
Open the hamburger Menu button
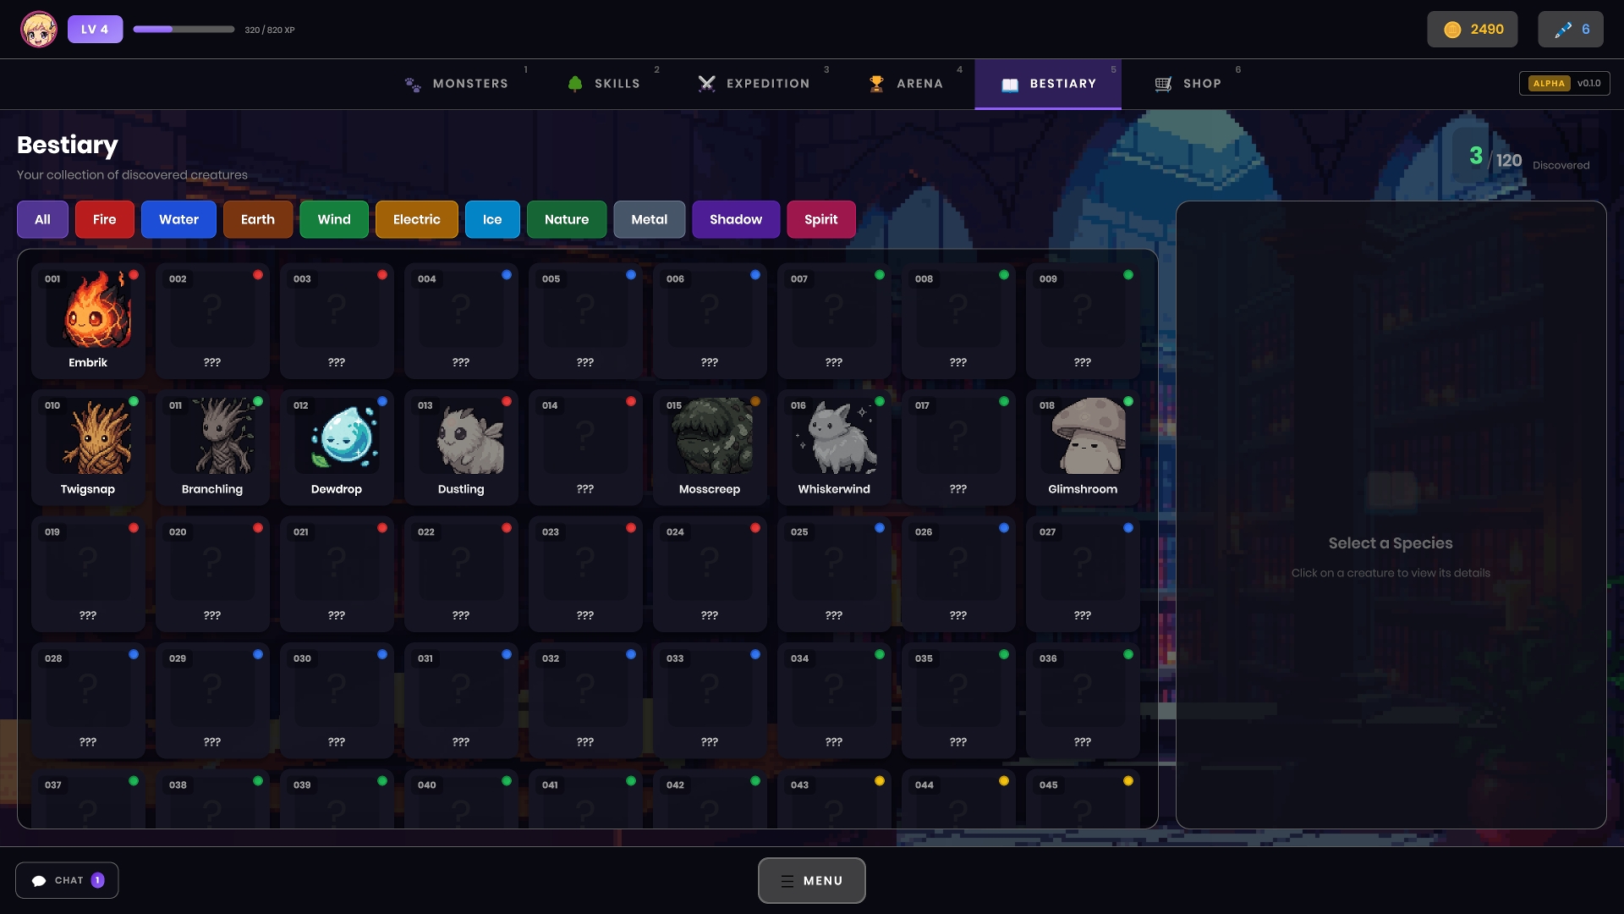[x=811, y=881]
